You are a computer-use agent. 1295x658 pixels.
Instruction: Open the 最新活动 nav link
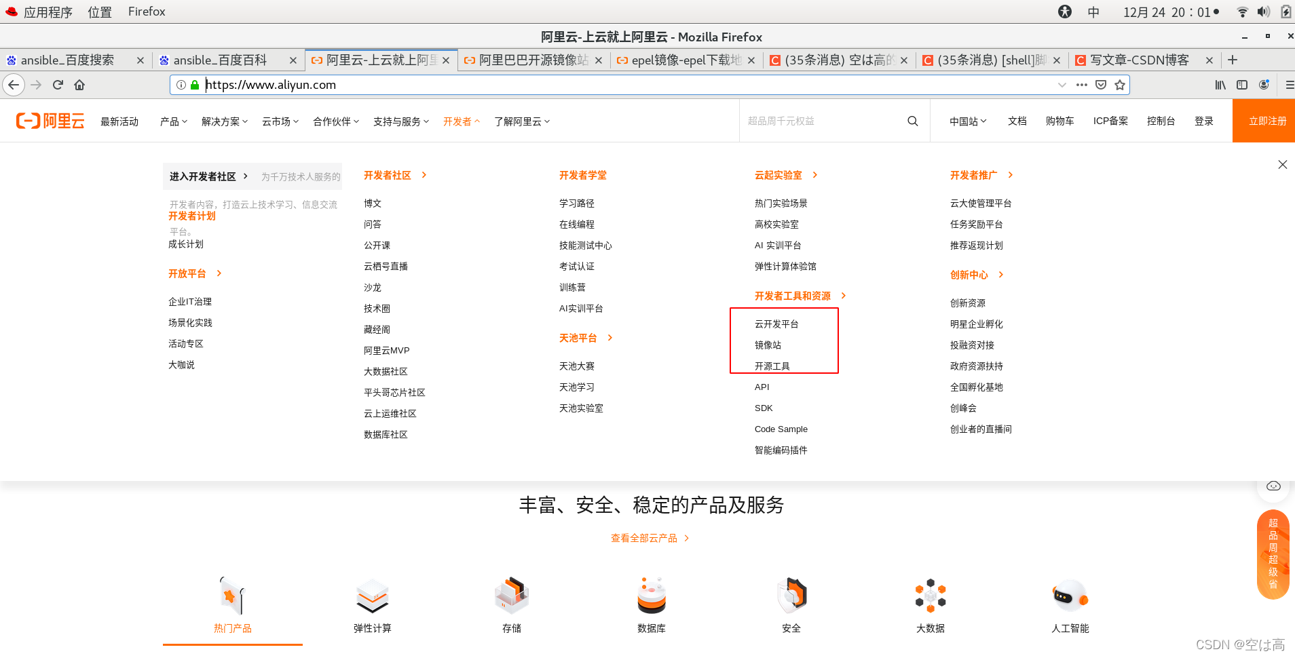click(x=119, y=121)
